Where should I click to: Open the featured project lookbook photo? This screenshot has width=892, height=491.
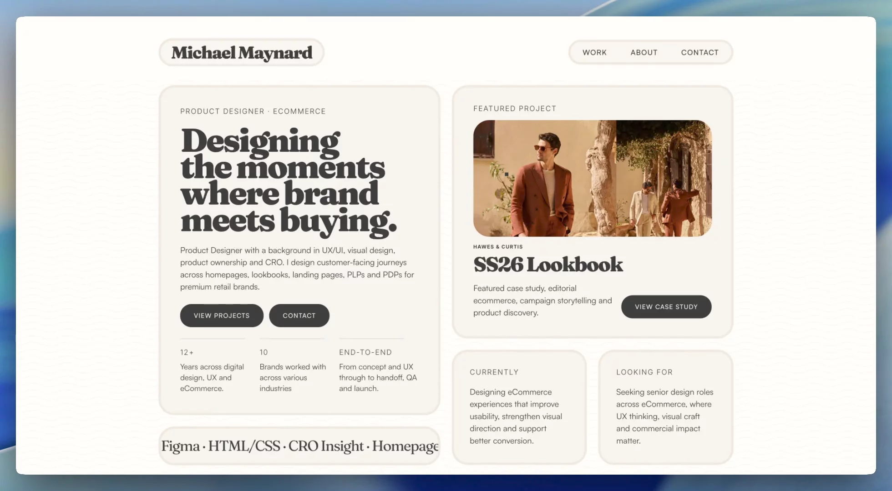[x=593, y=178]
